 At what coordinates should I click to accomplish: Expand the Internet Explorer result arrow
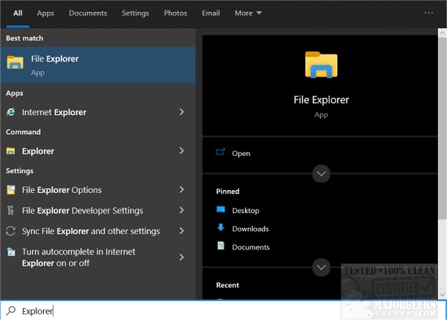(182, 112)
